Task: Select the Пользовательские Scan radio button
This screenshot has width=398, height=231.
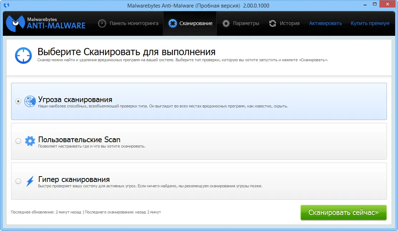Action: (x=18, y=141)
